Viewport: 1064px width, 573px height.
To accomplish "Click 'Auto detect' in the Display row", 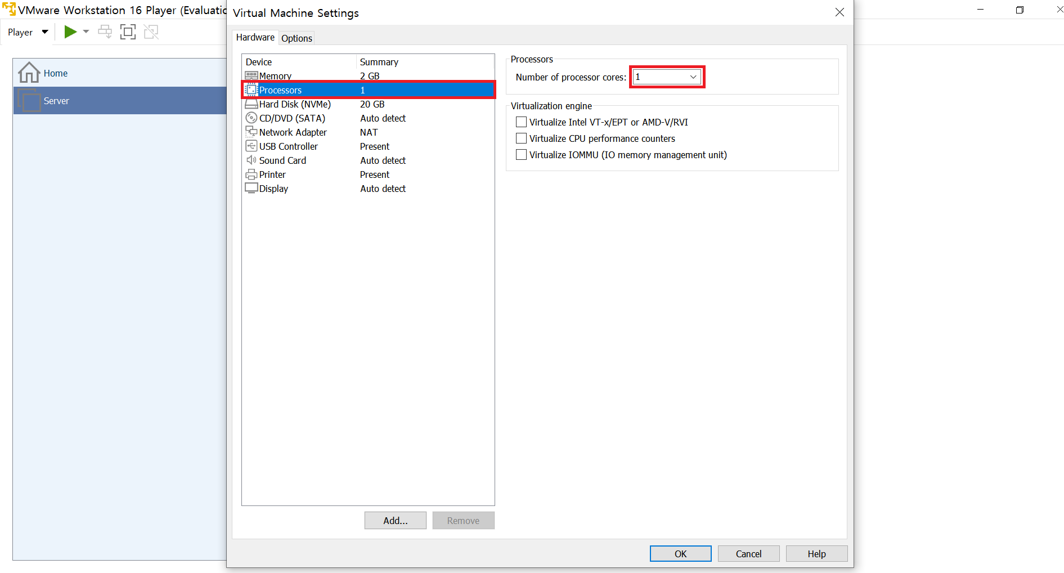I will (x=383, y=189).
